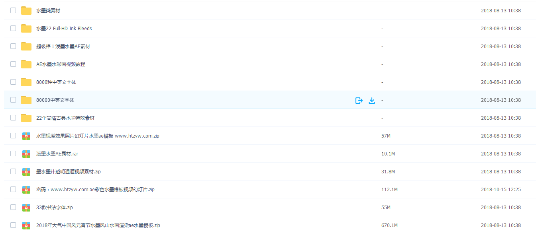The width and height of the screenshot is (536, 233).
Task: Tick checkbox for 22个高清古典水墨特效素材
Action: click(x=13, y=118)
